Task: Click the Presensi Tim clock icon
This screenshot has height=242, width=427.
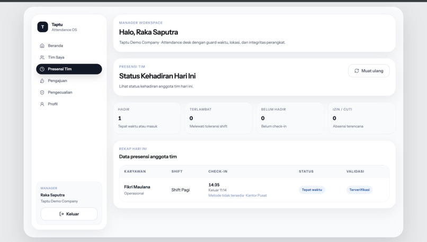Action: 42,69
